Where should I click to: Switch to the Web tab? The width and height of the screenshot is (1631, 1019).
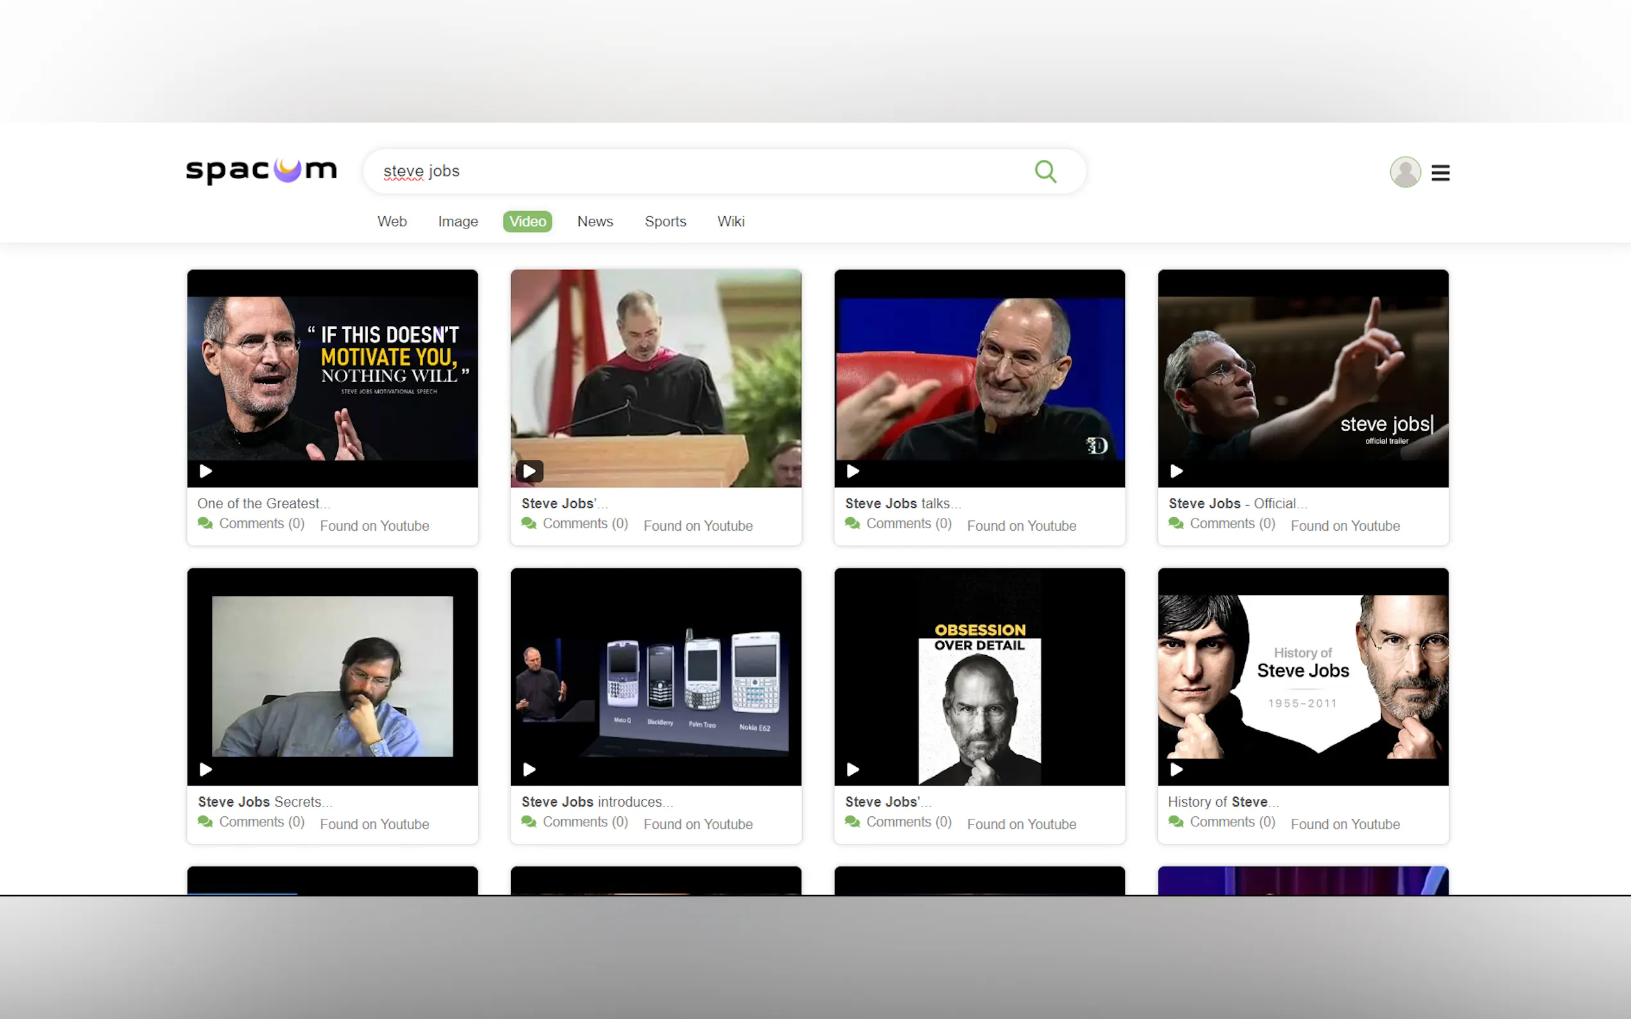coord(392,221)
